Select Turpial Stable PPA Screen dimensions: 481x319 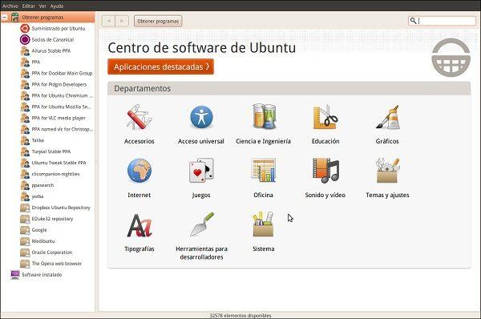pos(51,151)
